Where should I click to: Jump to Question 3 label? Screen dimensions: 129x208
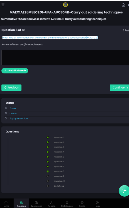[x=59, y=147]
